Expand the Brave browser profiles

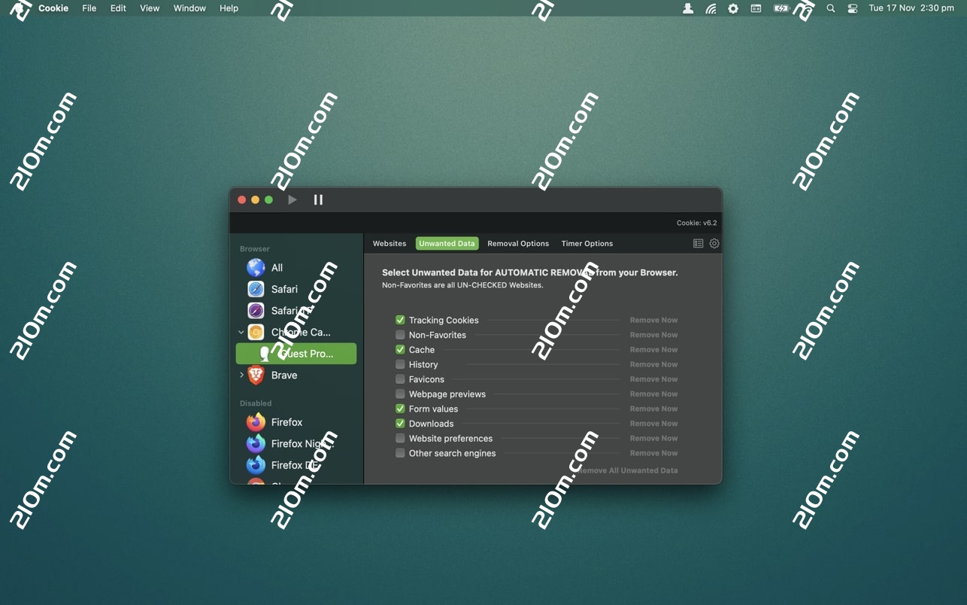tap(241, 375)
